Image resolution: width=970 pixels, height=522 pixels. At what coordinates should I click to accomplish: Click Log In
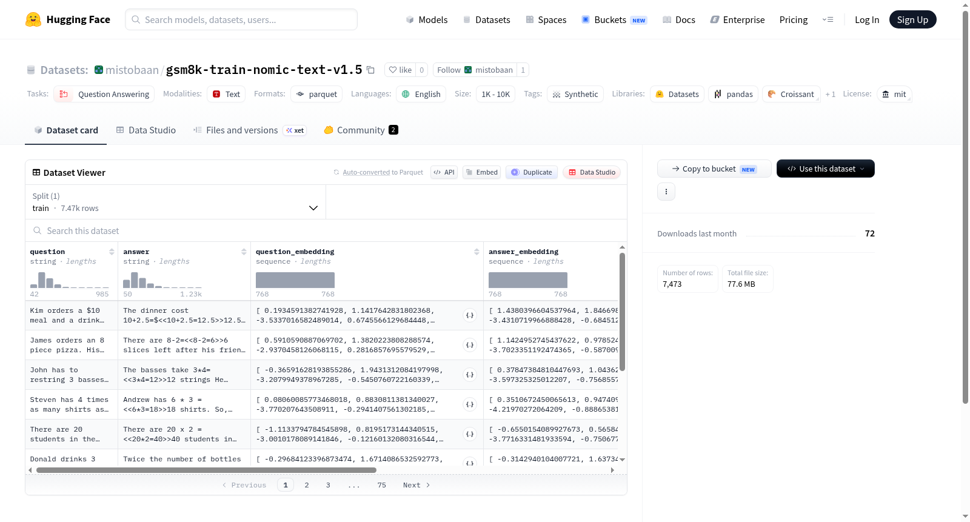[867, 19]
